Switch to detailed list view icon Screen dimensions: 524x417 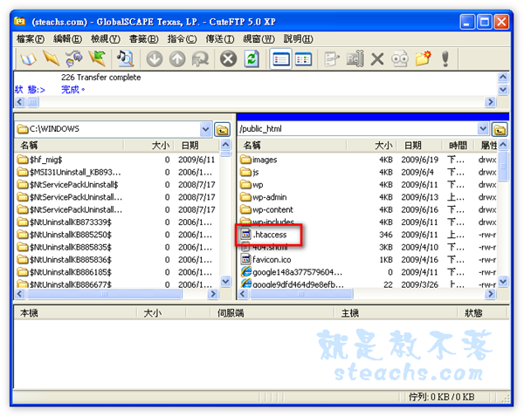[280, 59]
